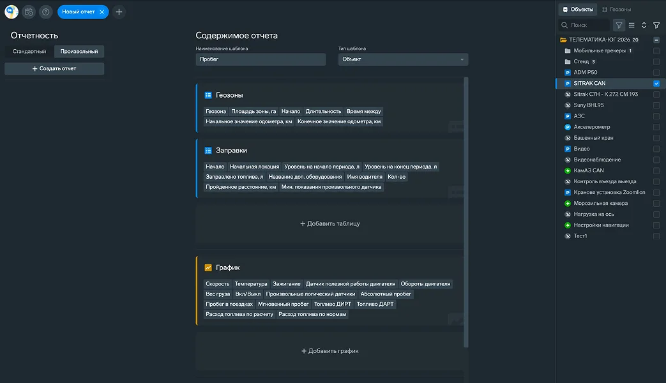This screenshot has height=383, width=666.
Task: Toggle the ТЕЛЕМАТИКА-ЮГ 2026 group checkbox
Action: [x=656, y=40]
